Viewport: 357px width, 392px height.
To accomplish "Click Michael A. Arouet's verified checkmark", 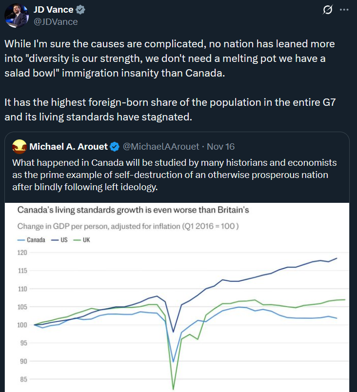I will [x=114, y=145].
